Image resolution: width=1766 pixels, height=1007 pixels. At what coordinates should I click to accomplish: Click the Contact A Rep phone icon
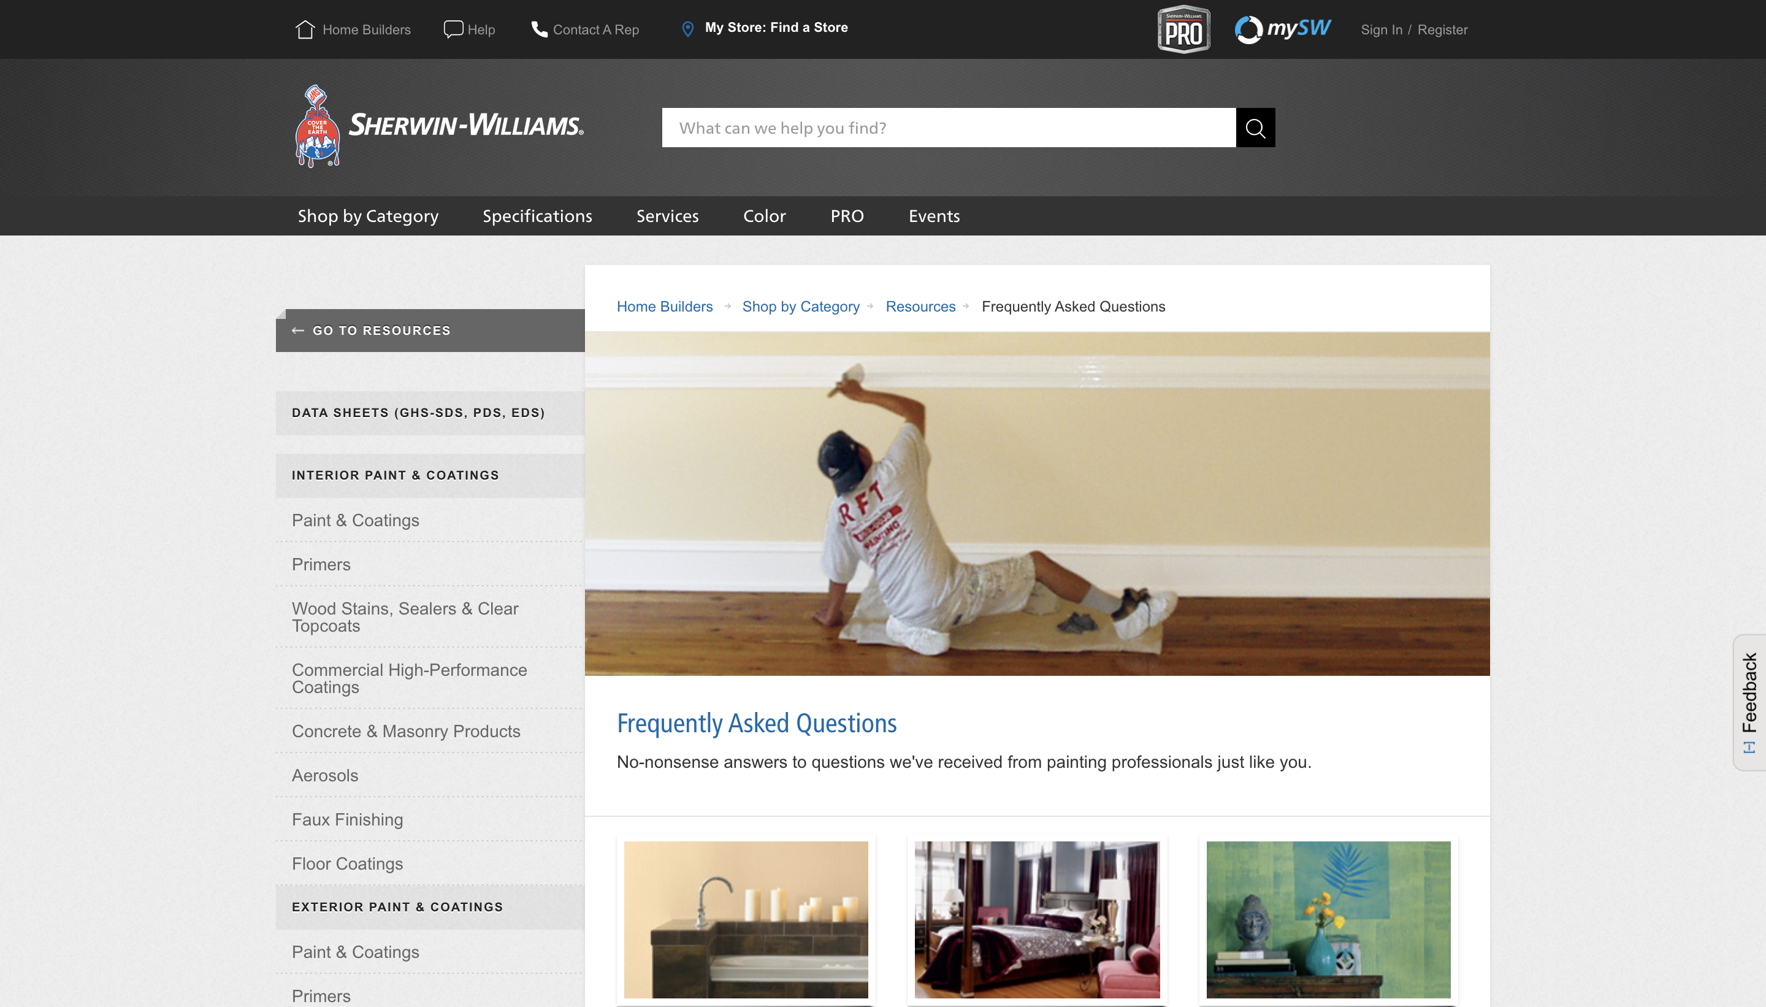pos(540,29)
